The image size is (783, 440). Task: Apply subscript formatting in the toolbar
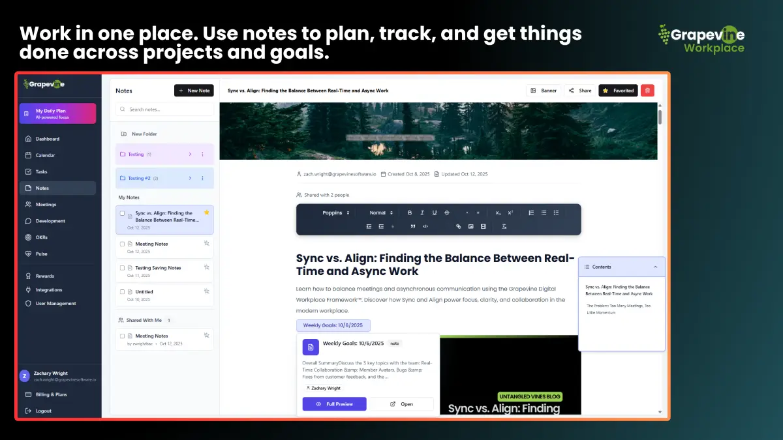tap(498, 213)
